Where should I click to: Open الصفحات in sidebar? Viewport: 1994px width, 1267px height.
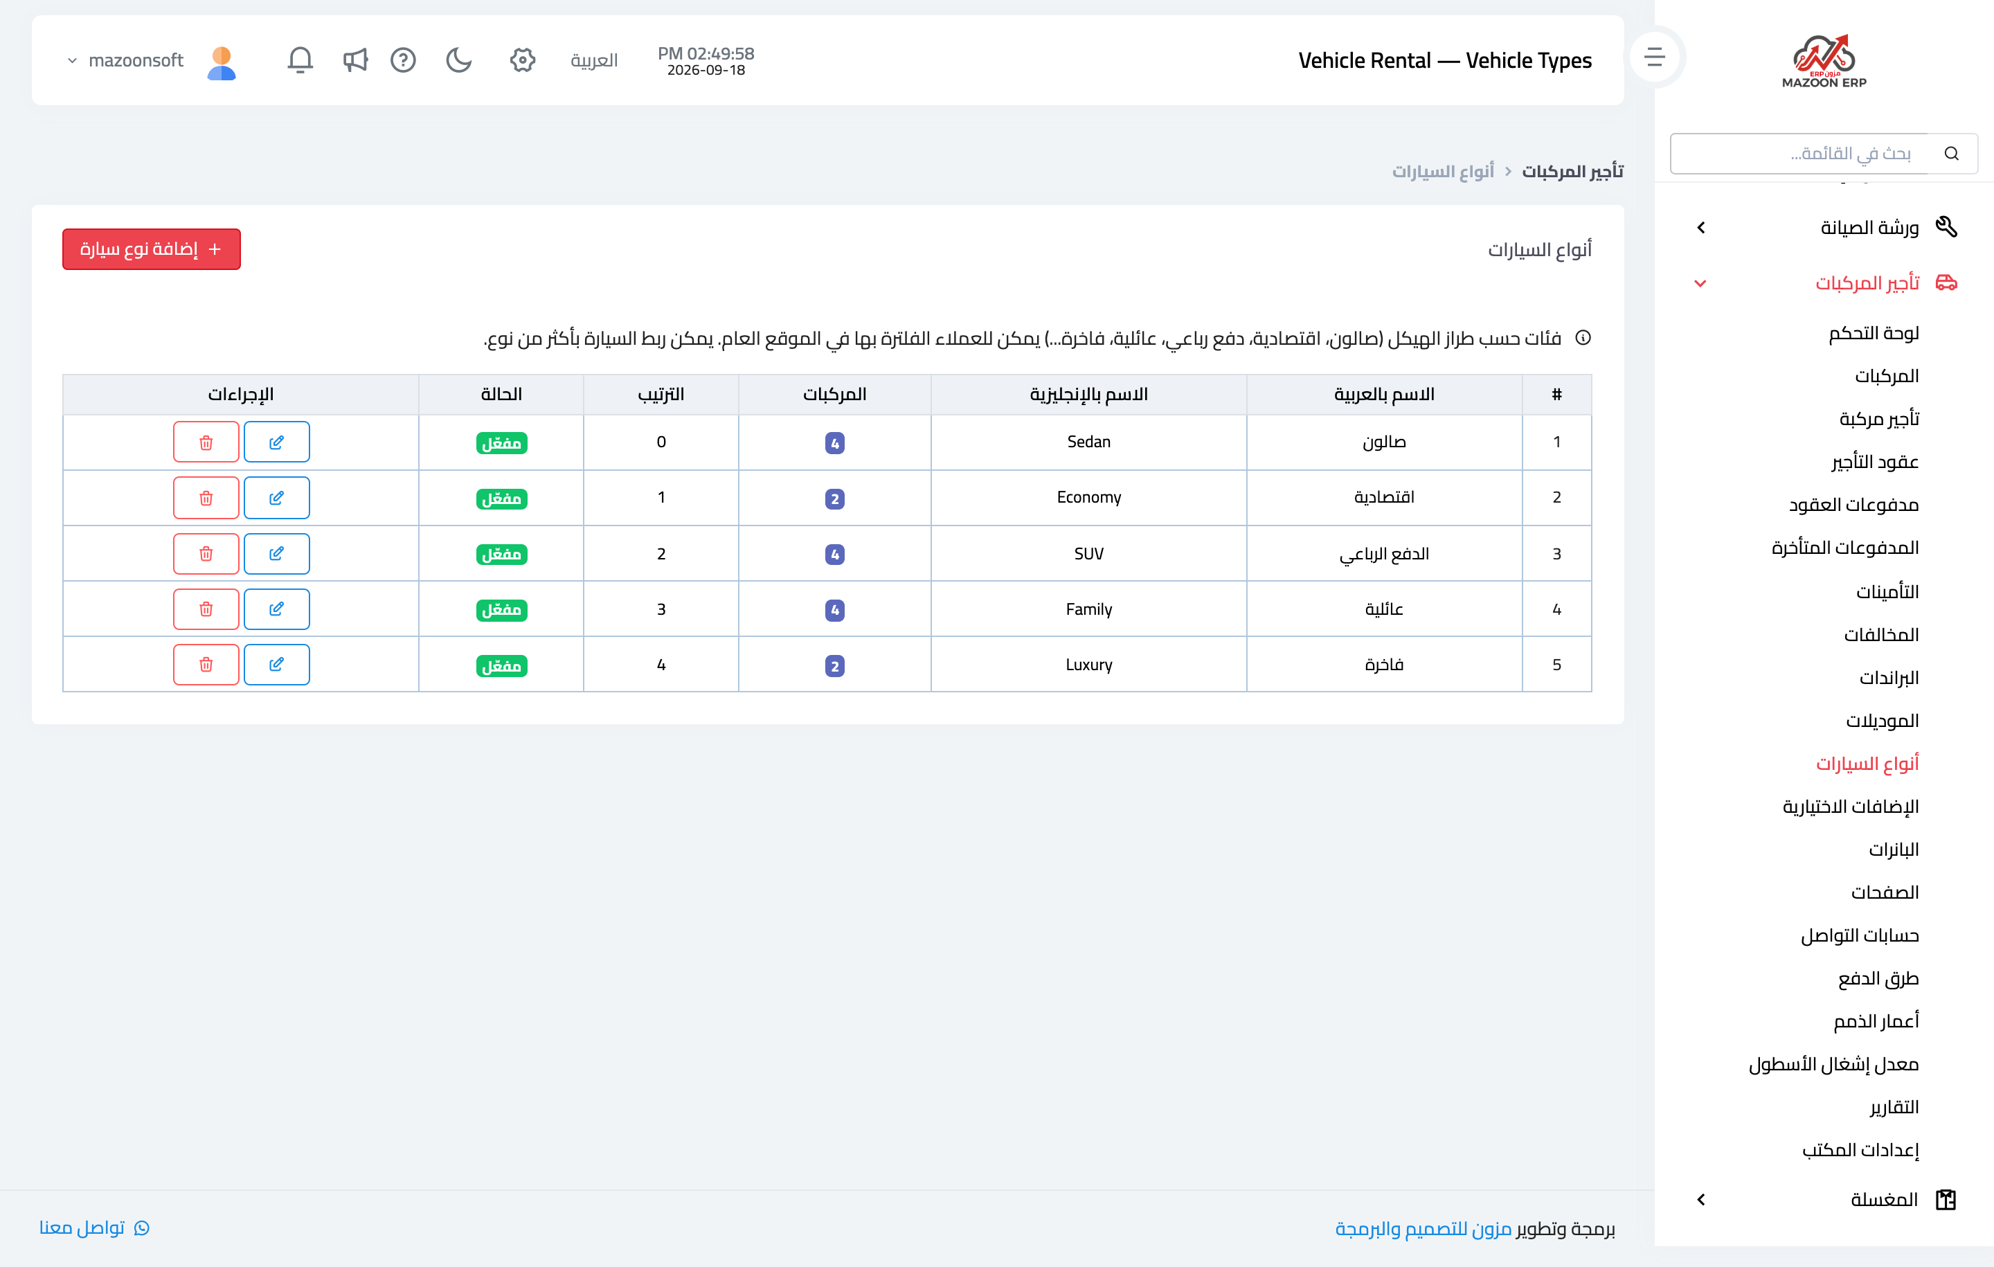click(x=1885, y=892)
